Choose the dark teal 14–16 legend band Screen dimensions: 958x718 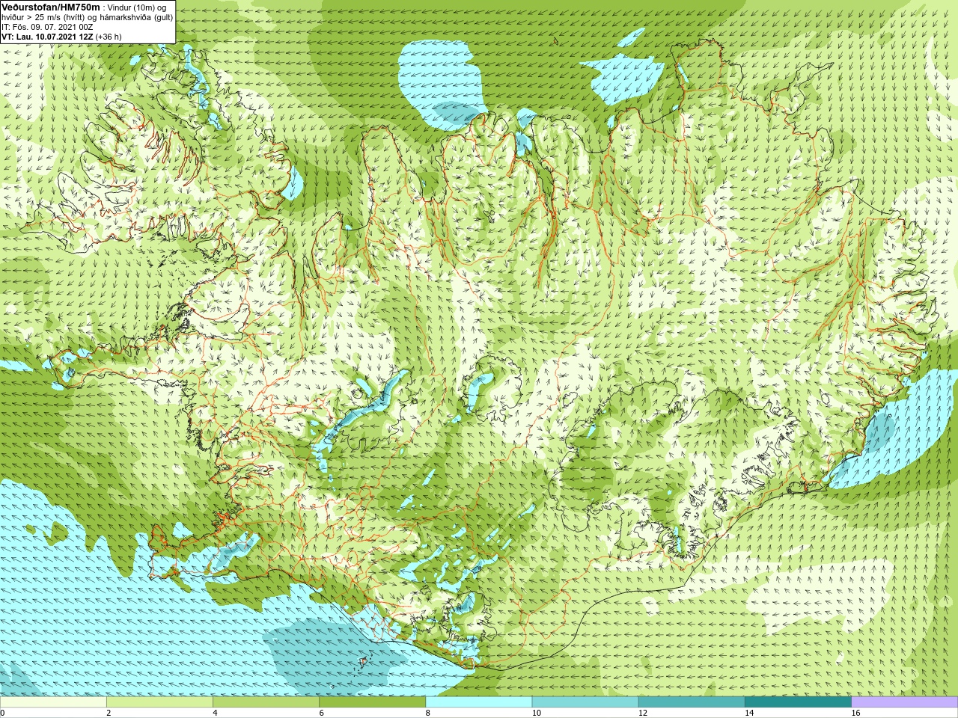tap(798, 702)
